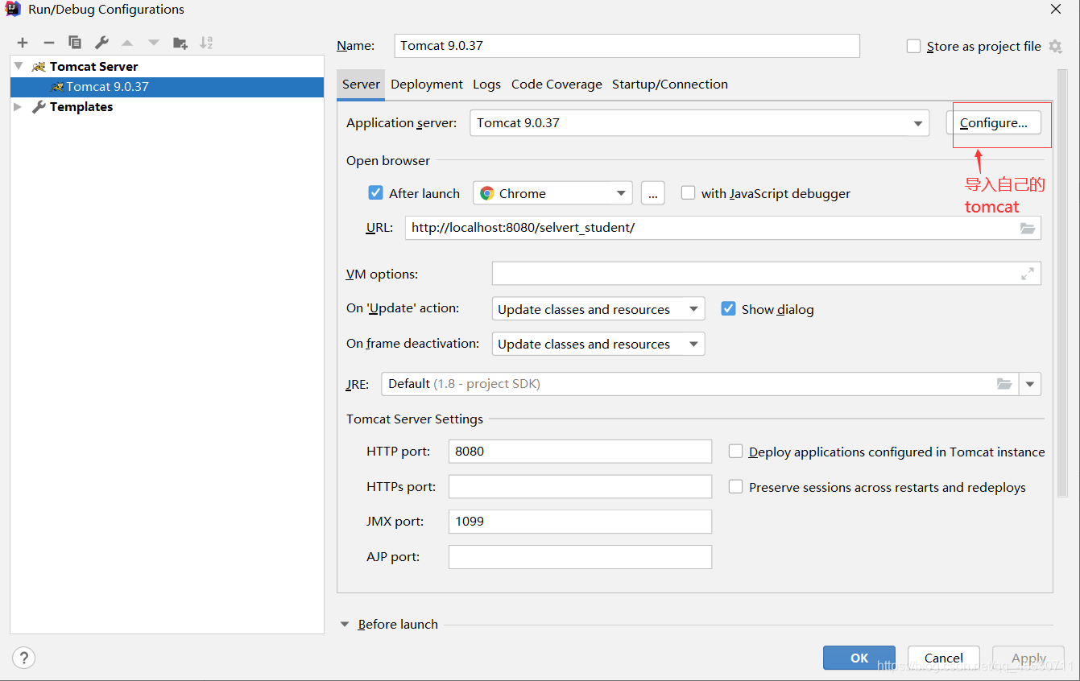Open the Logs tab
This screenshot has width=1080, height=681.
pos(486,85)
